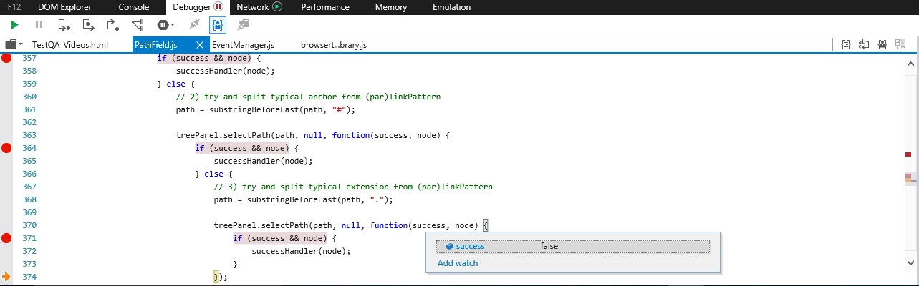Click the mark as library code icon
Image resolution: width=919 pixels, height=286 pixels.
(x=882, y=44)
